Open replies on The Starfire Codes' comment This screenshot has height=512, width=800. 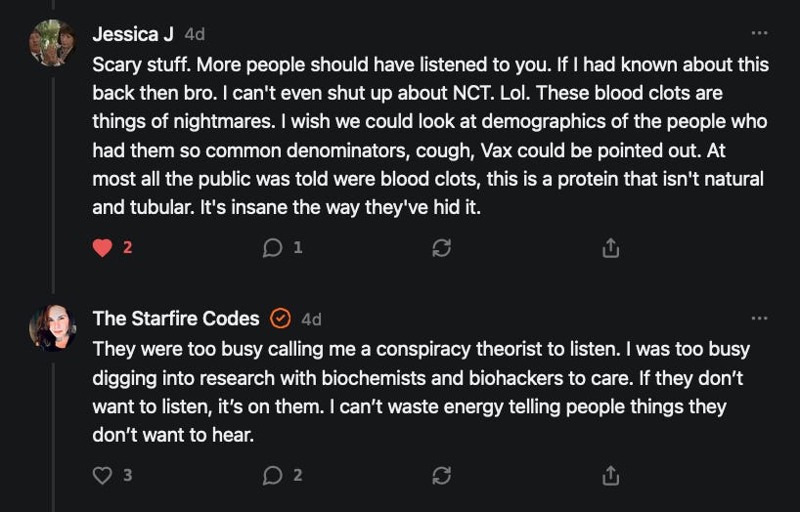(274, 476)
